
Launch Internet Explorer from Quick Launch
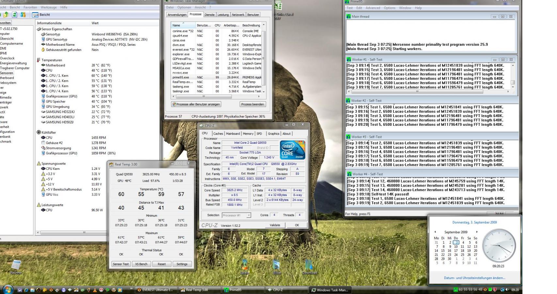26,290
